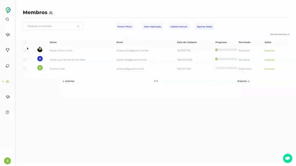
Task: Focus the Pesquise um membro search field
Action: [53, 26]
